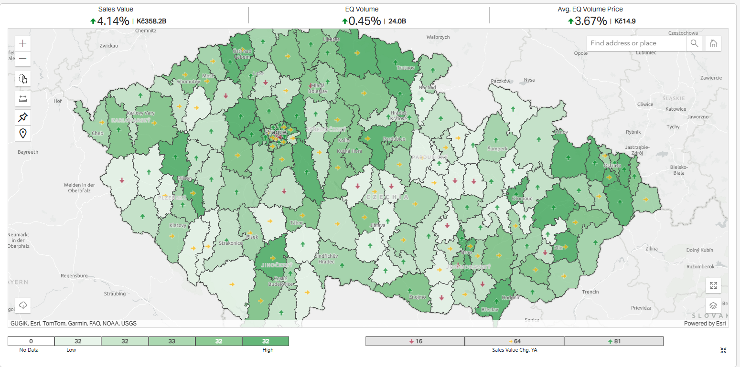The image size is (740, 367).
Task: Select the No Data legend box
Action: (x=31, y=341)
